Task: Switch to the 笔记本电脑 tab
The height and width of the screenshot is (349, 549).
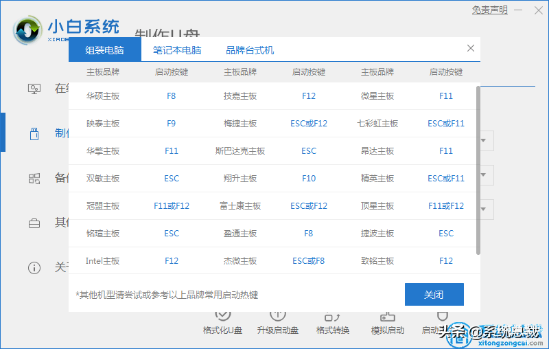Action: [177, 50]
